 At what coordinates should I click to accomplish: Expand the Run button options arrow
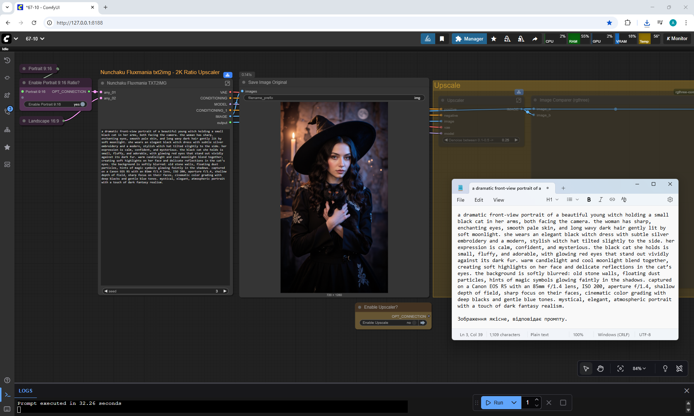(514, 402)
